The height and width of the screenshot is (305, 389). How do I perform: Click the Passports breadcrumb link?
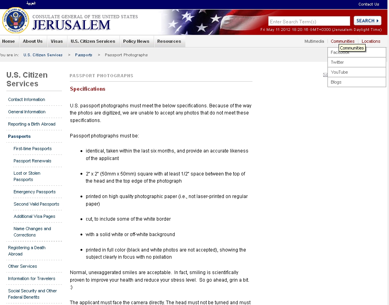coord(84,55)
